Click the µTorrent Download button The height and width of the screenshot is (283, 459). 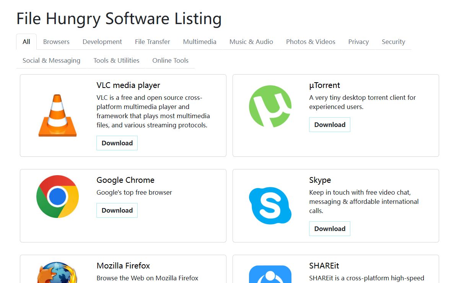point(330,125)
